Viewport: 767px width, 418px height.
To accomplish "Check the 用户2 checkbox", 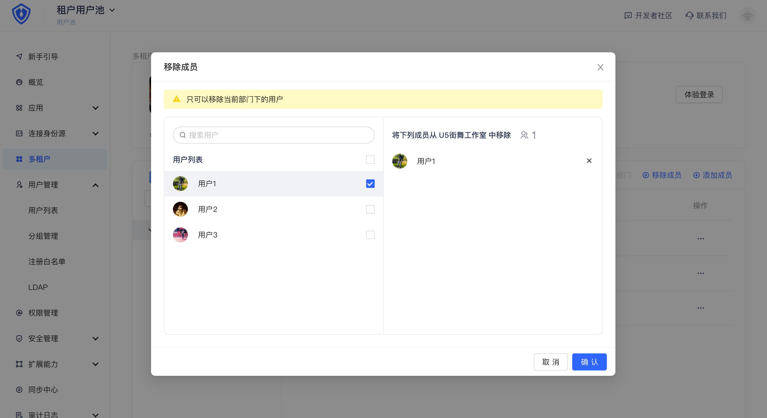I will tap(370, 209).
